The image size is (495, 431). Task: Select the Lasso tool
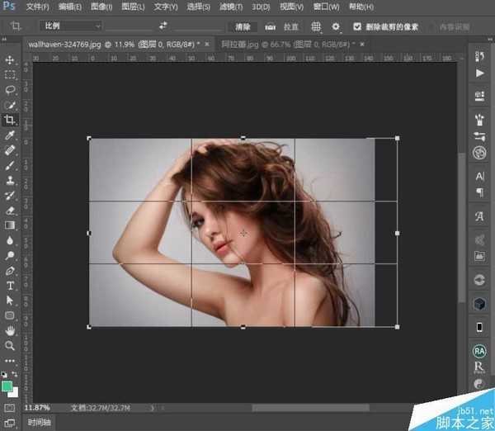click(x=11, y=90)
